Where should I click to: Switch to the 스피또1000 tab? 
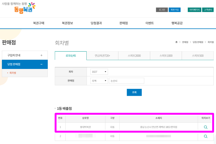166,56
